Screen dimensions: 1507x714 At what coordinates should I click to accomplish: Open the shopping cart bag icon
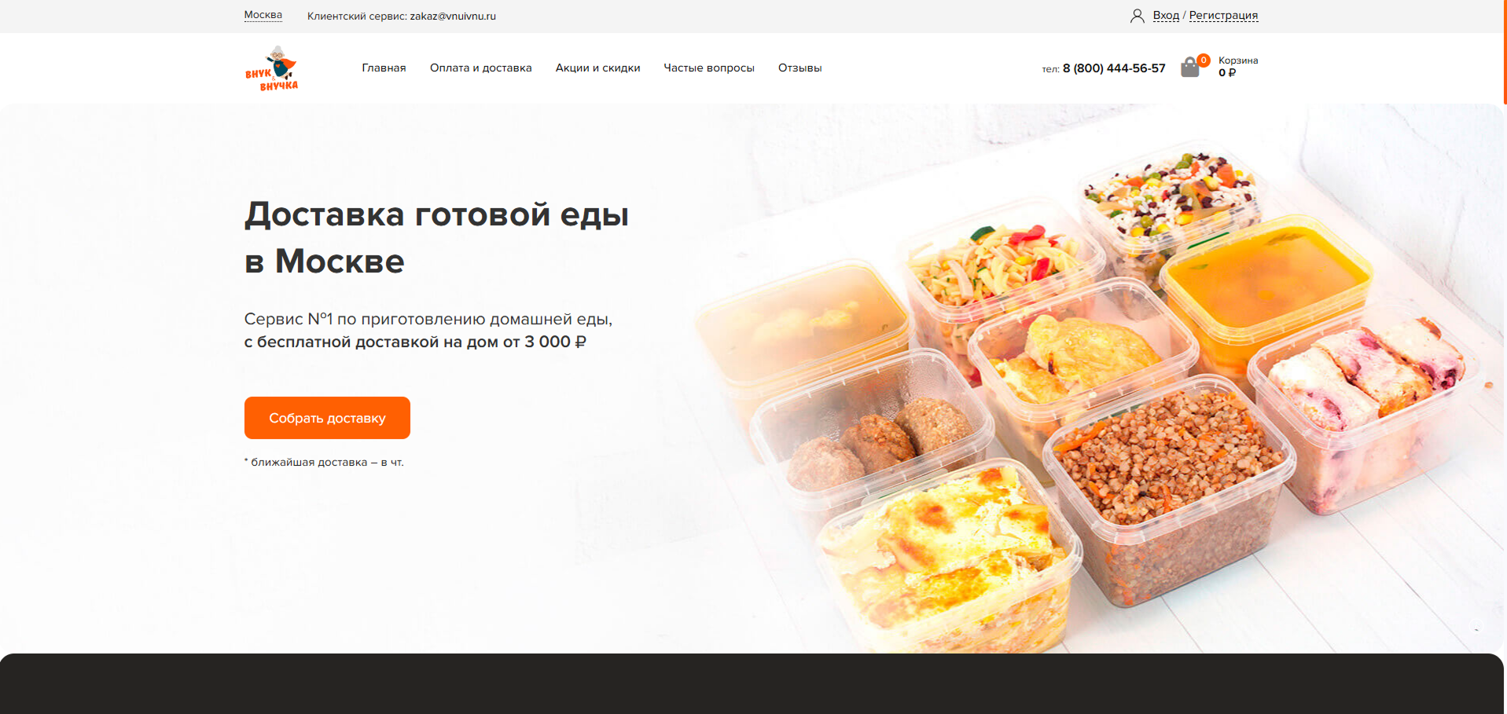click(1190, 68)
